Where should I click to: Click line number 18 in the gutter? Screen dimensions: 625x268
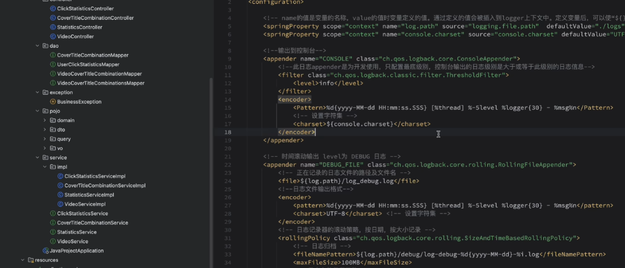coord(228,132)
